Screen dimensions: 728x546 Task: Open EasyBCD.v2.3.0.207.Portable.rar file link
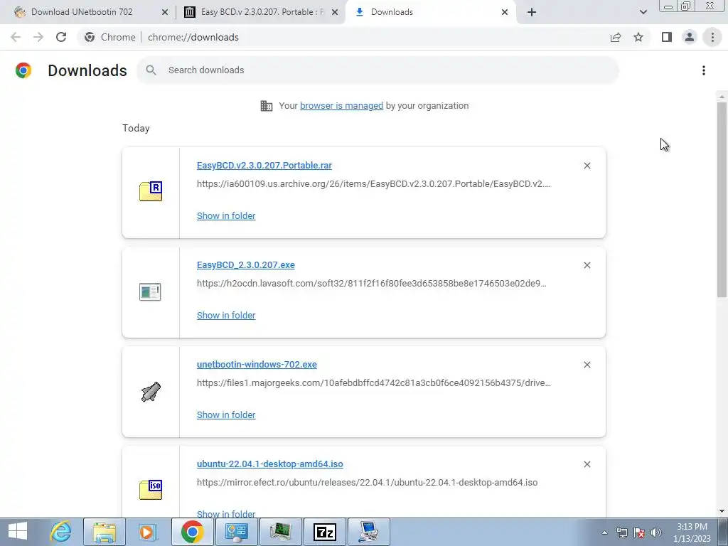click(264, 166)
